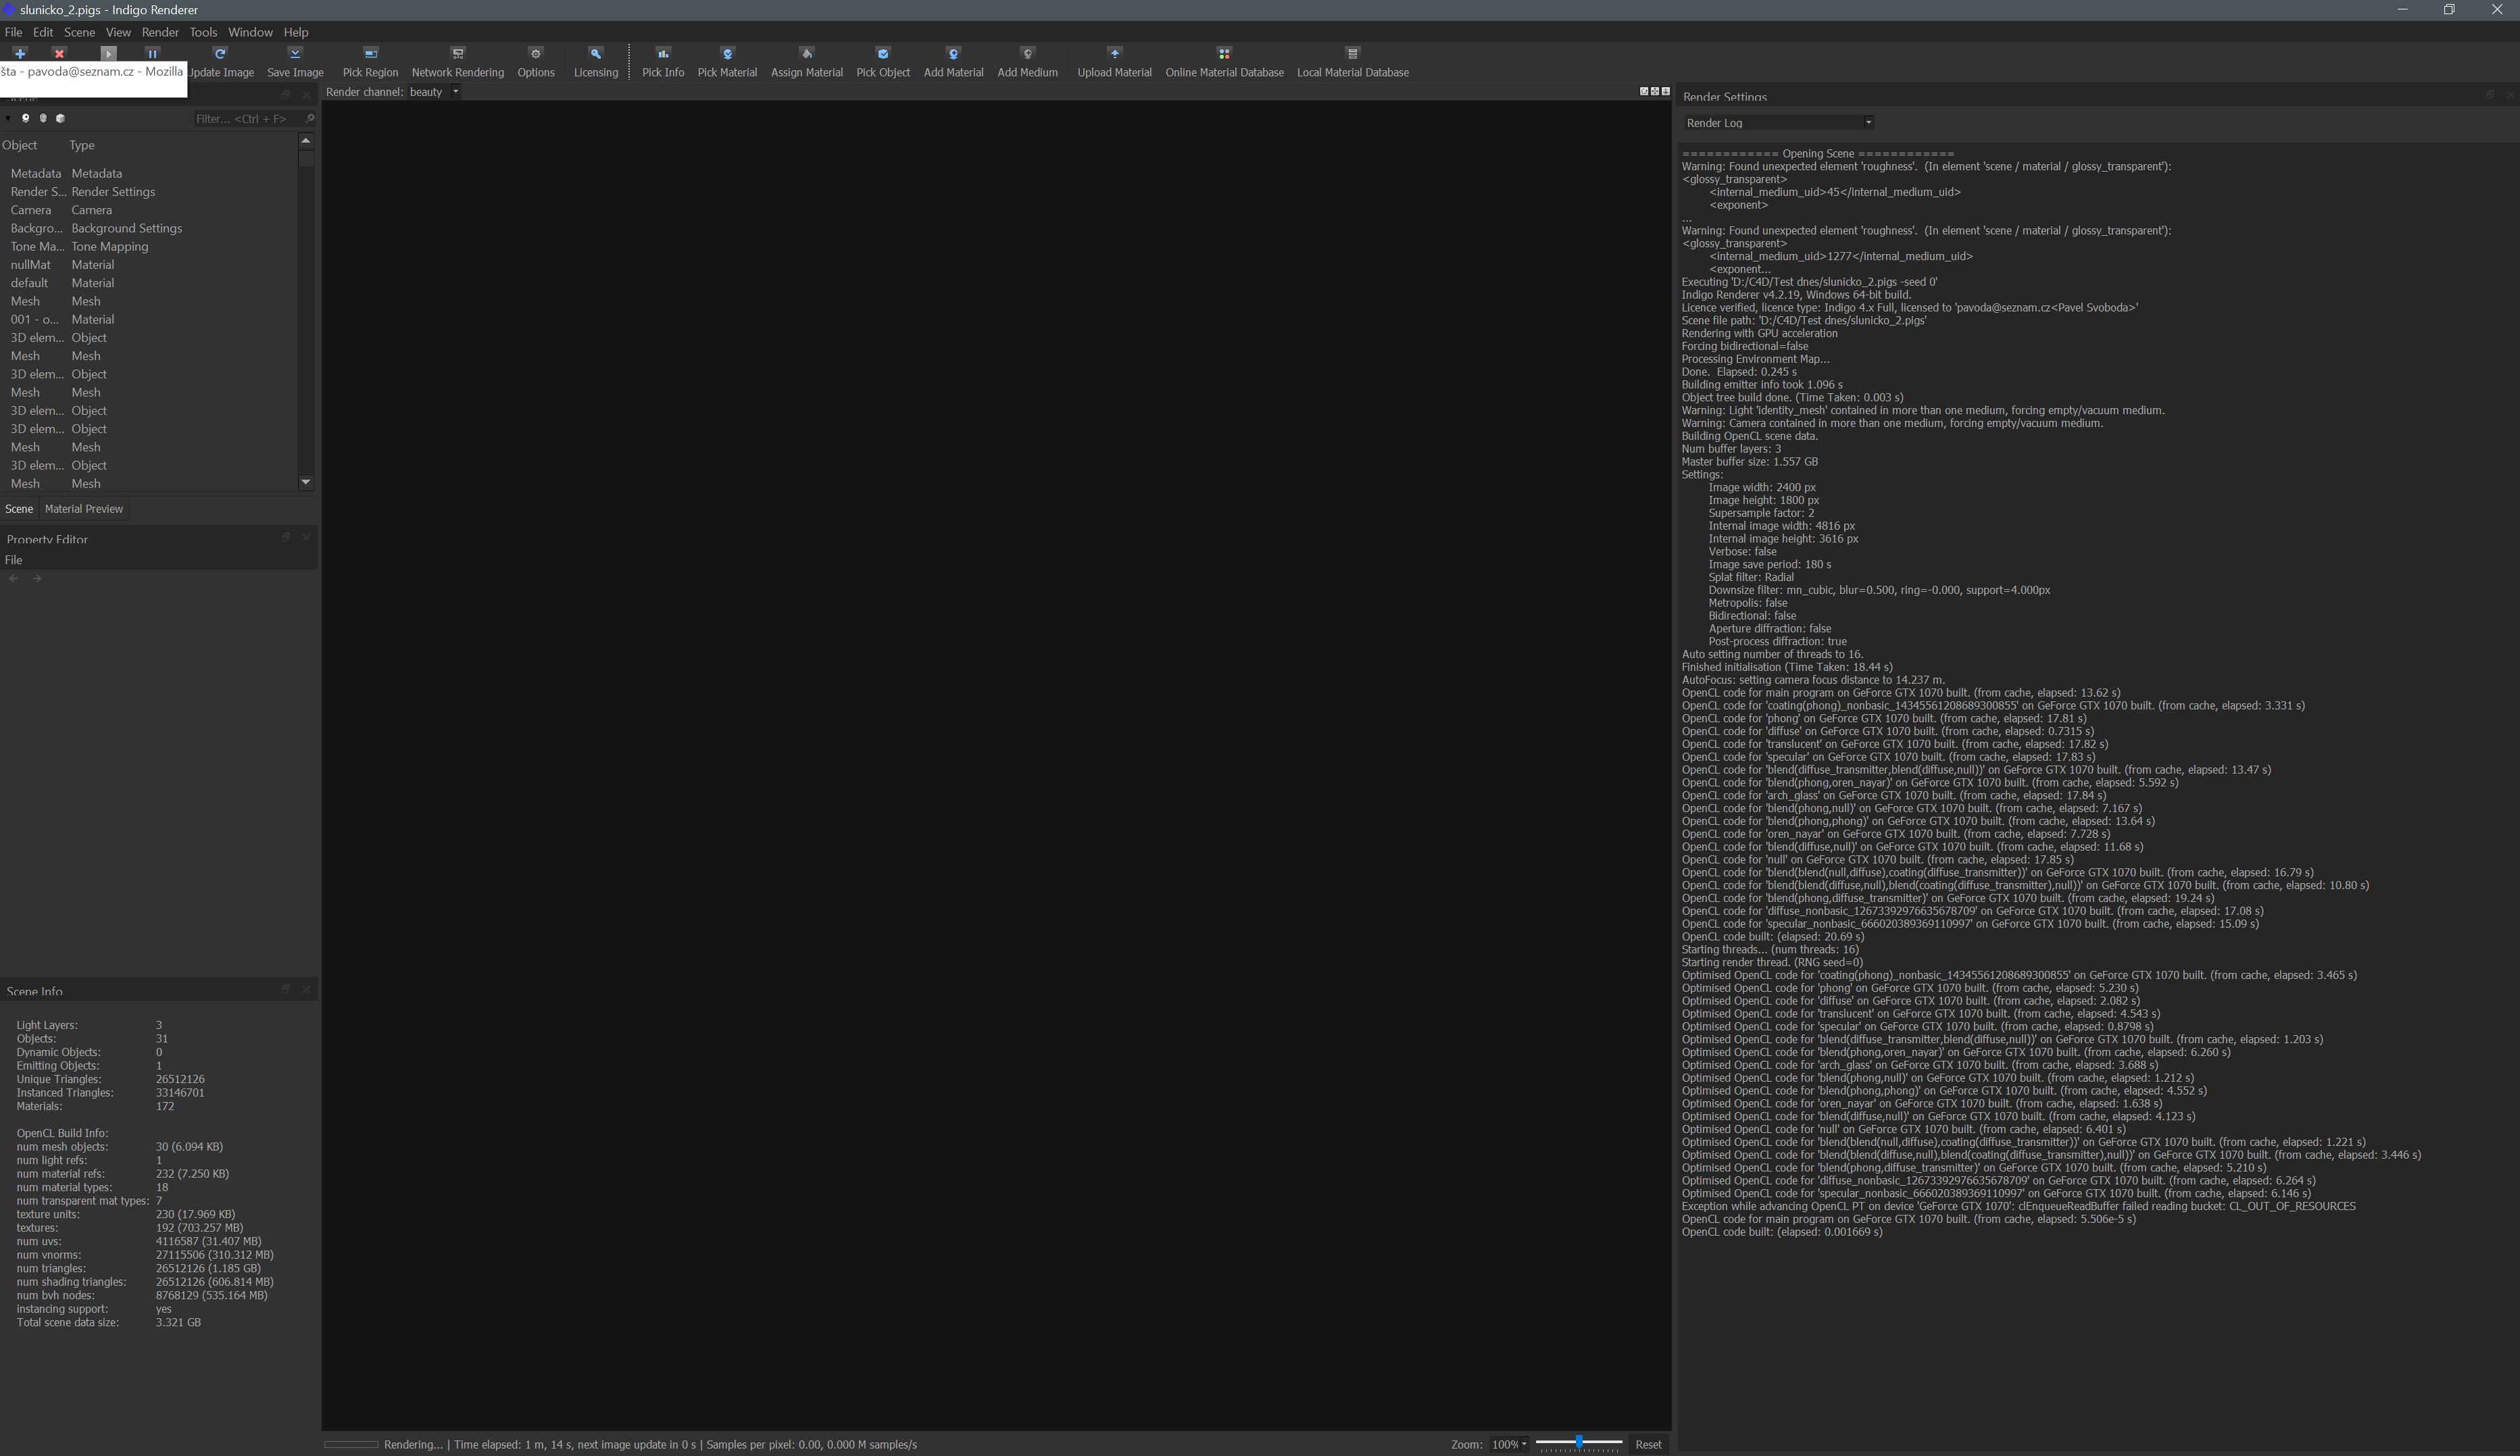Open the Render channel beauty dropdown
The height and width of the screenshot is (1456, 2520).
point(434,92)
